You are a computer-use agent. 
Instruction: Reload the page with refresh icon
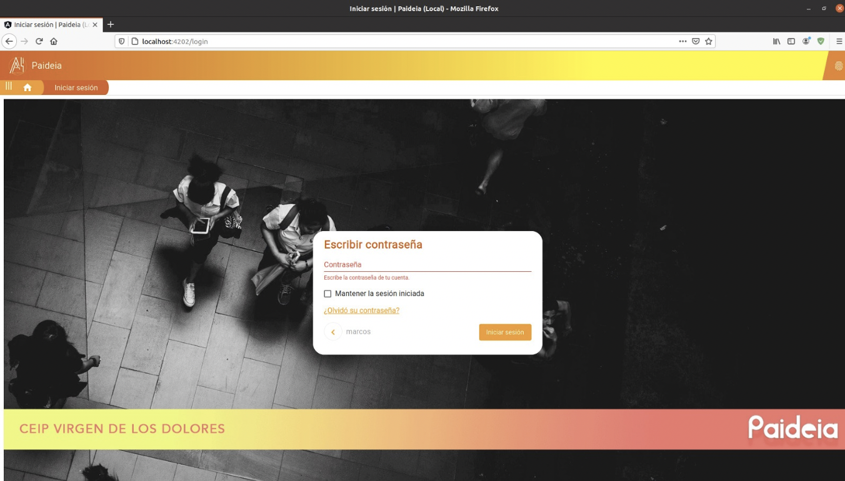(39, 41)
